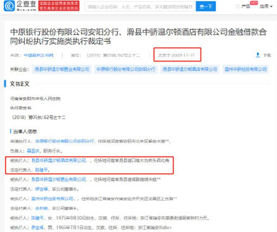Open 温州中骄控股有限公司 link in party list

coord(52,198)
